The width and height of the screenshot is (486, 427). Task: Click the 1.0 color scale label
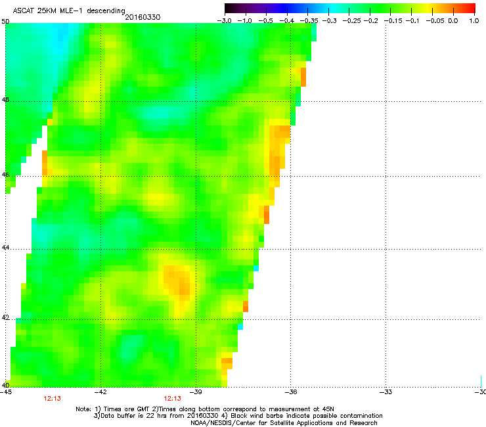click(474, 21)
